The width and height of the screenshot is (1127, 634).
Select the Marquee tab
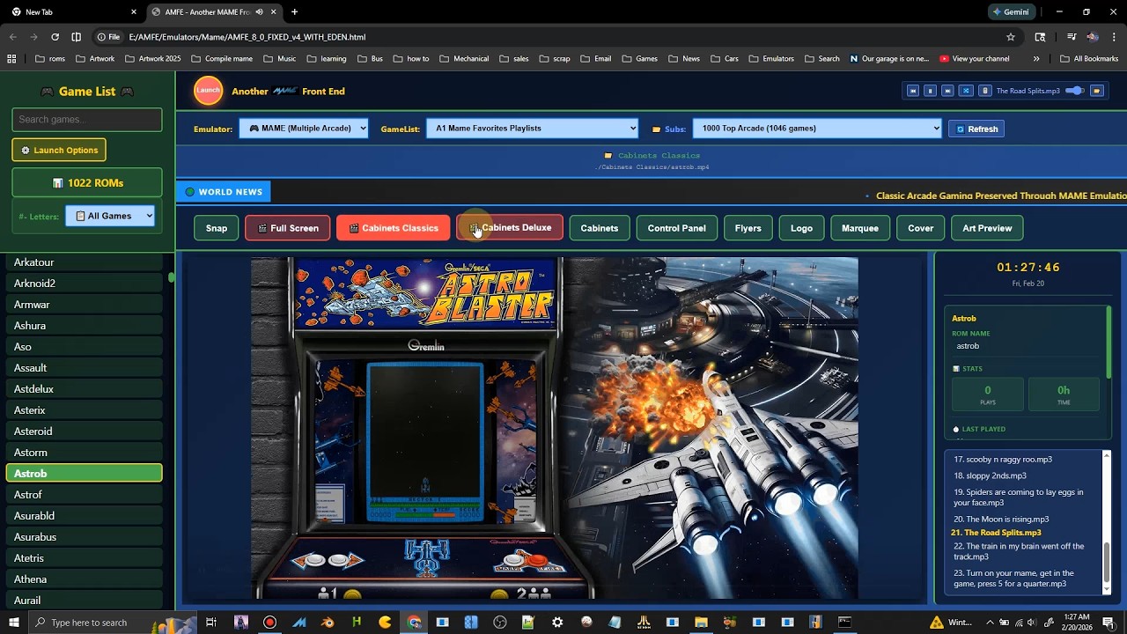coord(860,228)
